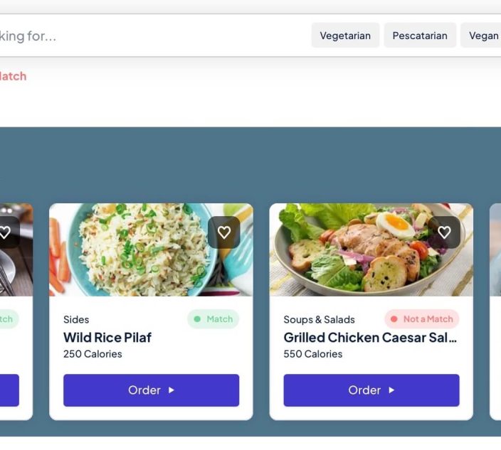This screenshot has height=450, width=501.
Task: Select the Grilled Chicken Caesar Salad title
Action: 370,338
